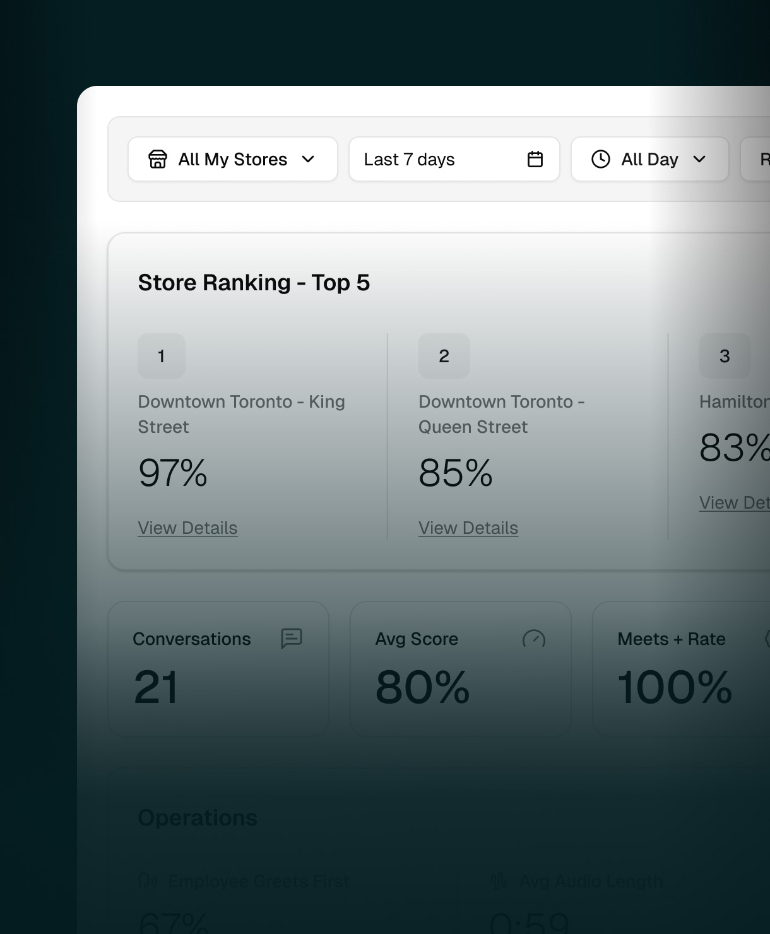Image resolution: width=770 pixels, height=934 pixels.
Task: Click the calendar icon in date field
Action: click(x=535, y=159)
